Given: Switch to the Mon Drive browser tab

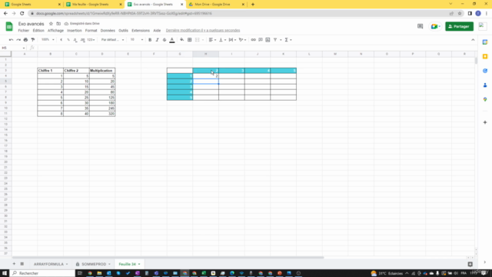Looking at the screenshot, I should [x=217, y=5].
